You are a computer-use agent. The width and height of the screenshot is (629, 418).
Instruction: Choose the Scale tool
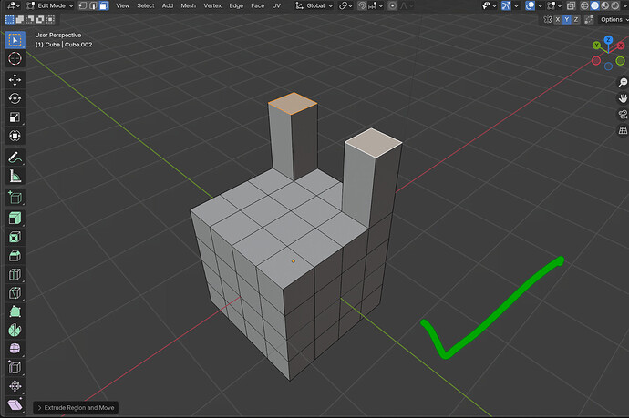click(x=15, y=117)
